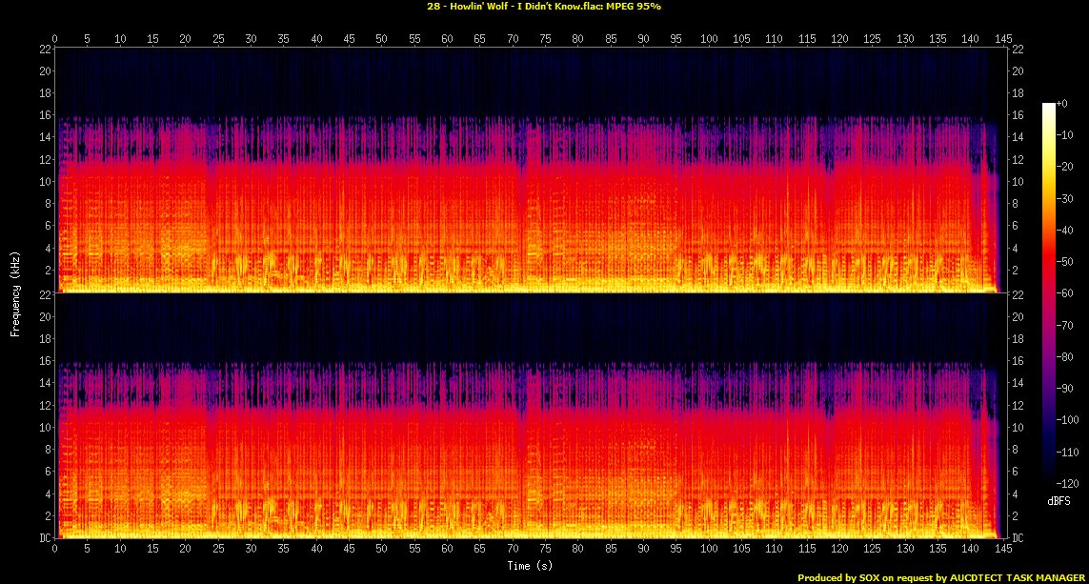The height and width of the screenshot is (584, 1089).
Task: Click the 10 kHz label on lower-right frequency axis
Action: pos(1017,427)
